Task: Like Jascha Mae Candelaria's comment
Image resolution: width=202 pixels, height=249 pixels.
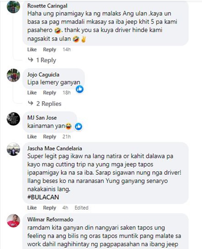Action: click(x=32, y=208)
